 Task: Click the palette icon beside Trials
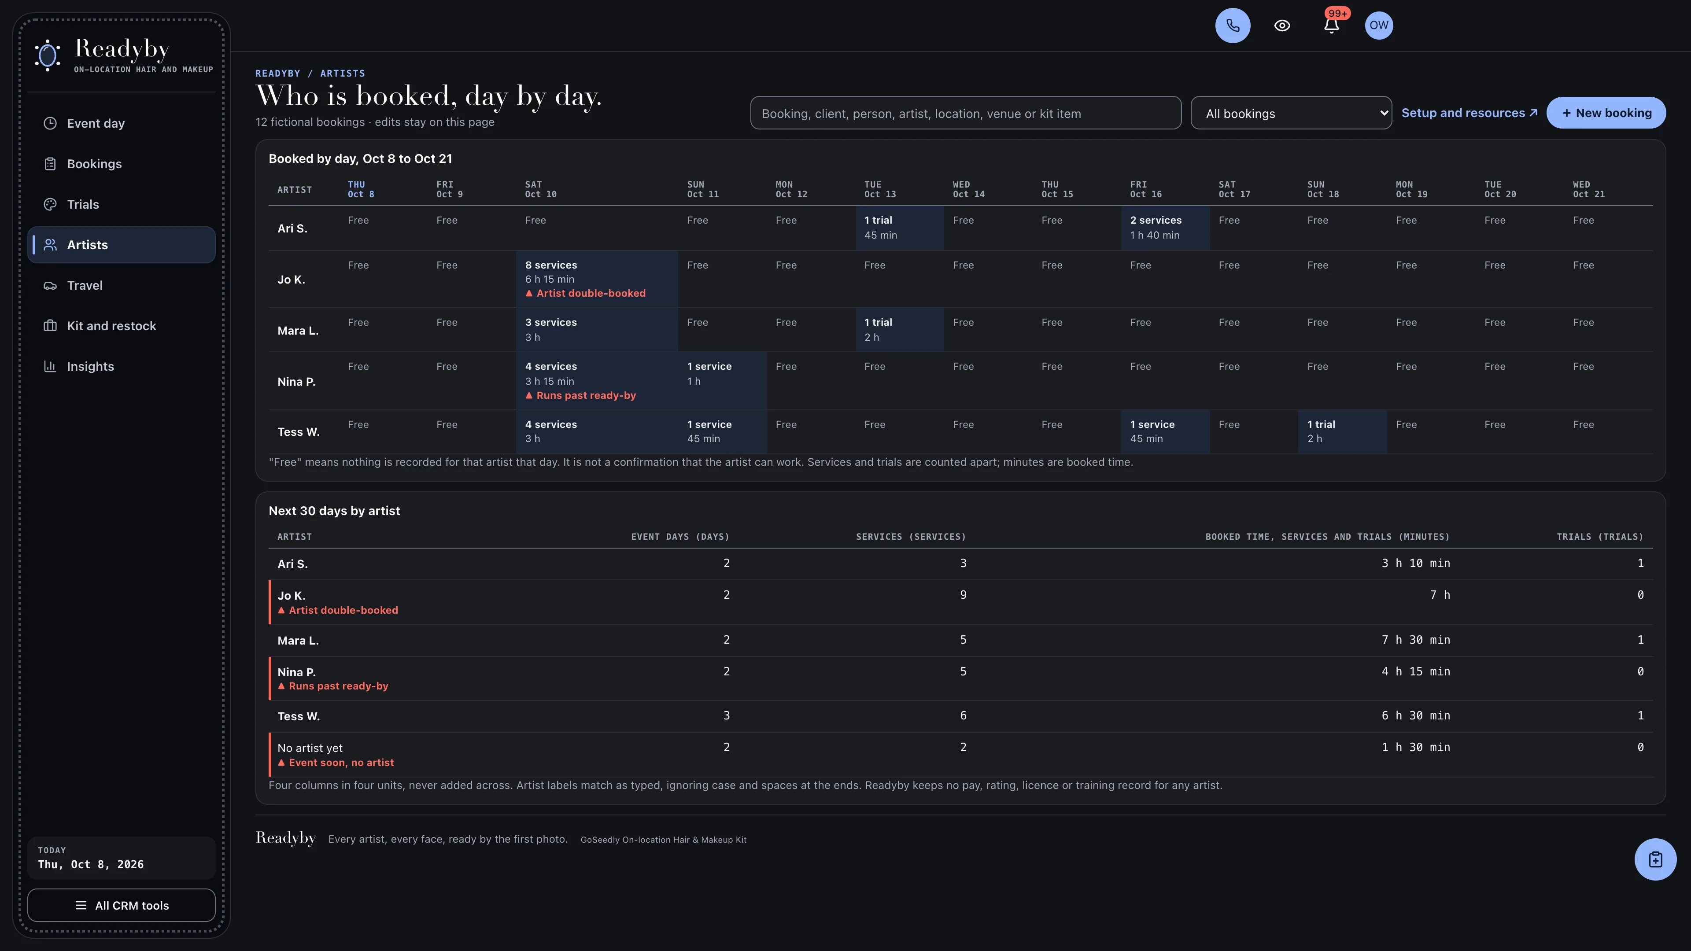point(50,204)
